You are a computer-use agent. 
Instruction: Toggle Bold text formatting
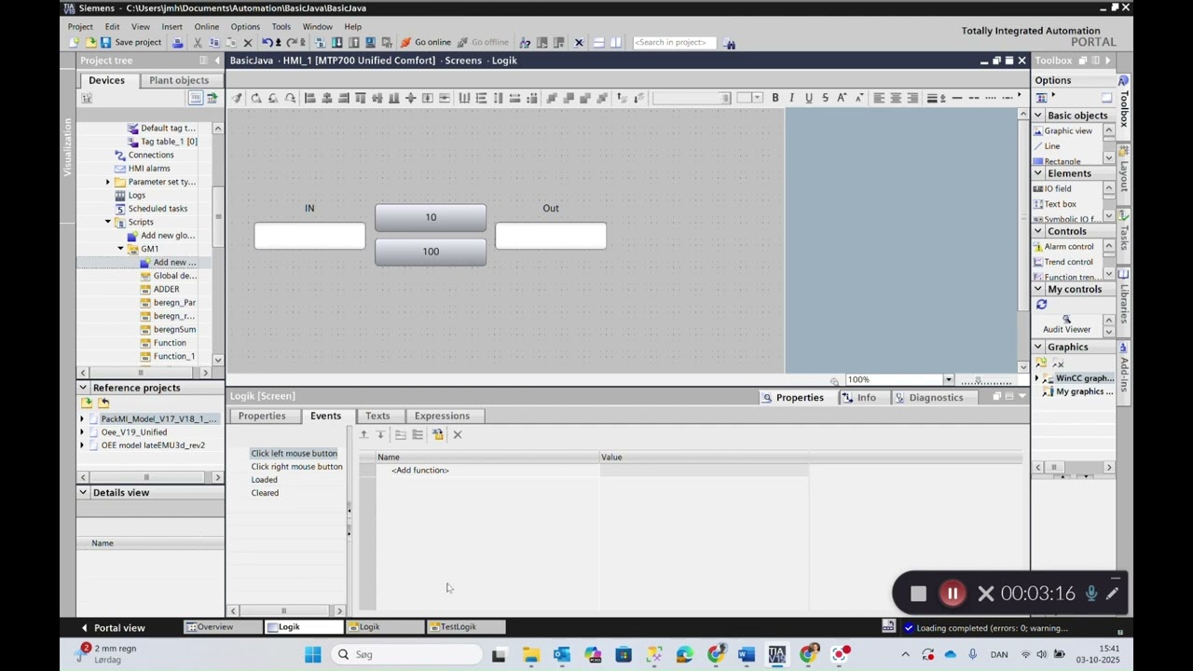tap(775, 98)
